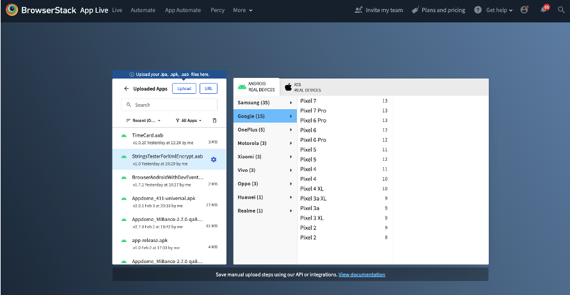570x295 pixels.
Task: Click the magnifier search icon in header
Action: pyautogui.click(x=560, y=10)
